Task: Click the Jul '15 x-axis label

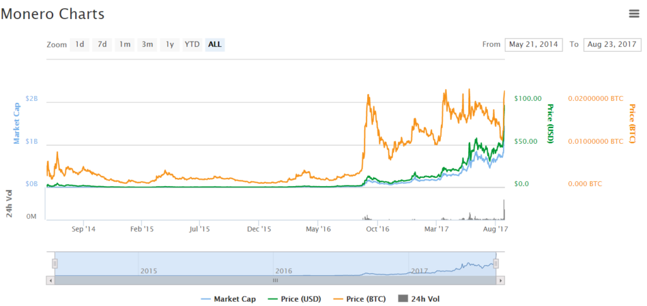Action: (200, 228)
